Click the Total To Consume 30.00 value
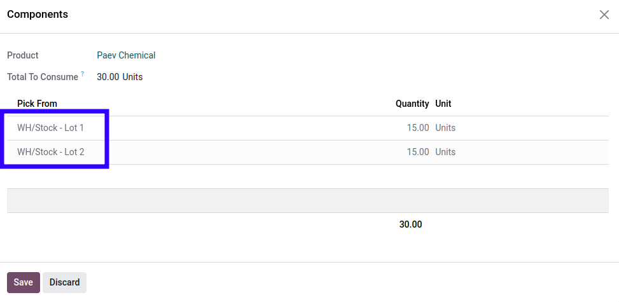 108,77
